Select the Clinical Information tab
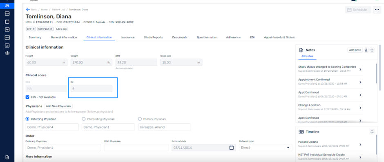This screenshot has height=162, width=384. click(99, 38)
